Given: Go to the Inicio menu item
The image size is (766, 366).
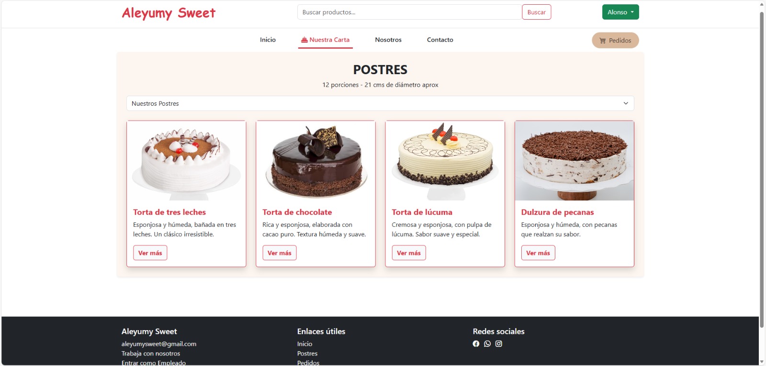Looking at the screenshot, I should pyautogui.click(x=268, y=40).
